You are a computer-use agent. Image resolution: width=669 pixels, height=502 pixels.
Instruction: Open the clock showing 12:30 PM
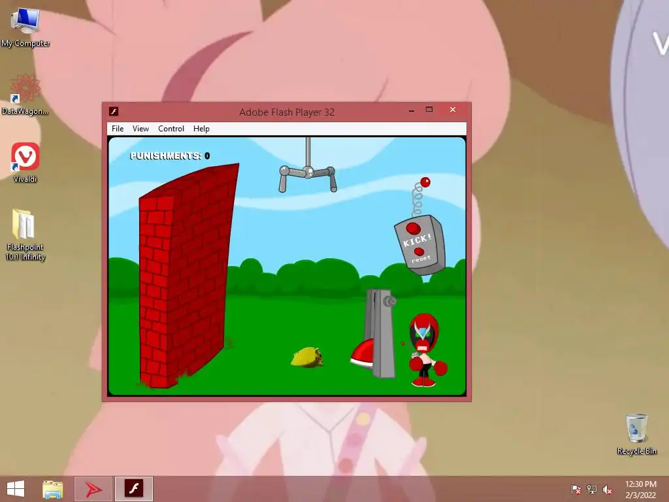[640, 489]
